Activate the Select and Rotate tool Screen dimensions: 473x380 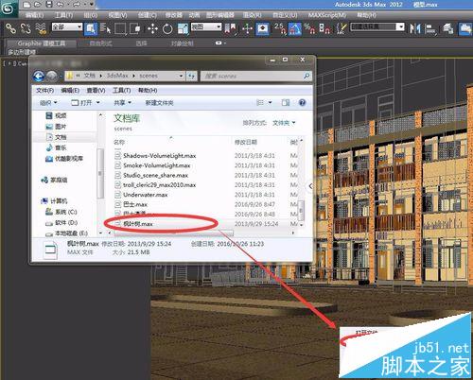click(167, 29)
